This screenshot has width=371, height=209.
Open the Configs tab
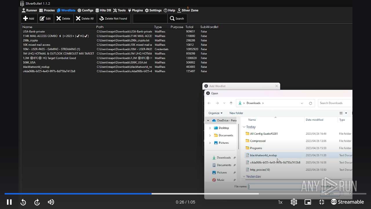(x=85, y=10)
